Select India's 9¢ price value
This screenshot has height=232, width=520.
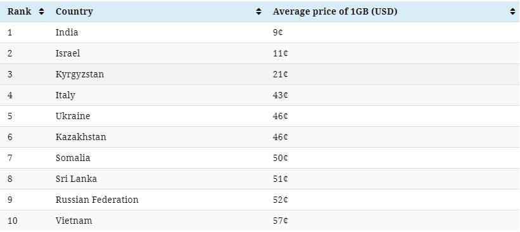click(277, 32)
